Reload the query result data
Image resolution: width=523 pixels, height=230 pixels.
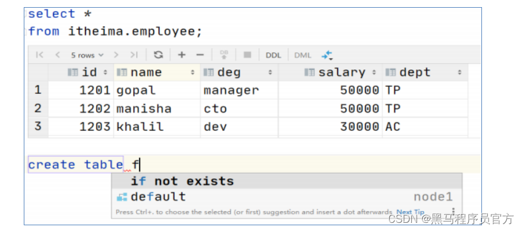(x=159, y=55)
